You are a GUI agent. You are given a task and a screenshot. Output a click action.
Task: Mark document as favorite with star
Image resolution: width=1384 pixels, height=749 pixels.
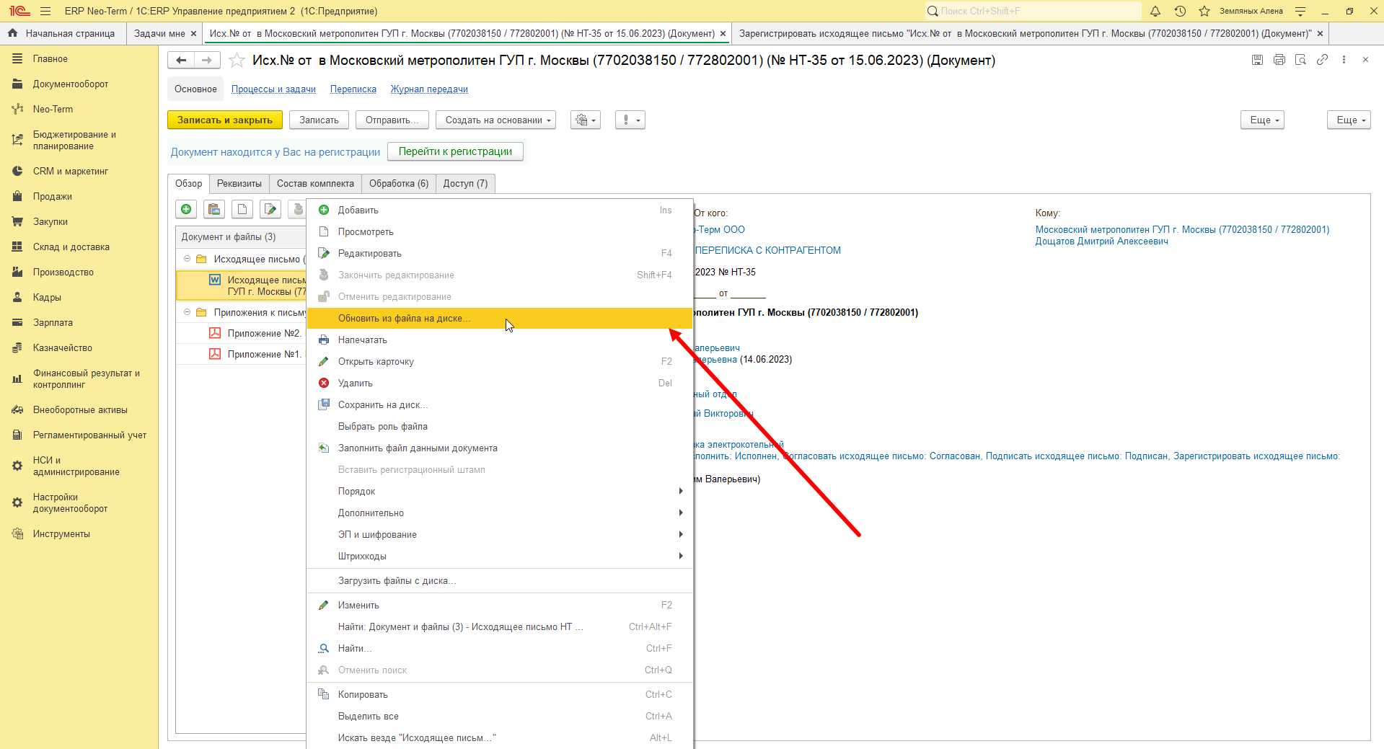237,61
